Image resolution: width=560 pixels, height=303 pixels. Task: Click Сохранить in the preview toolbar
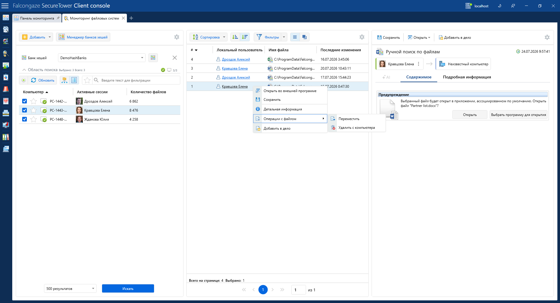pos(388,37)
